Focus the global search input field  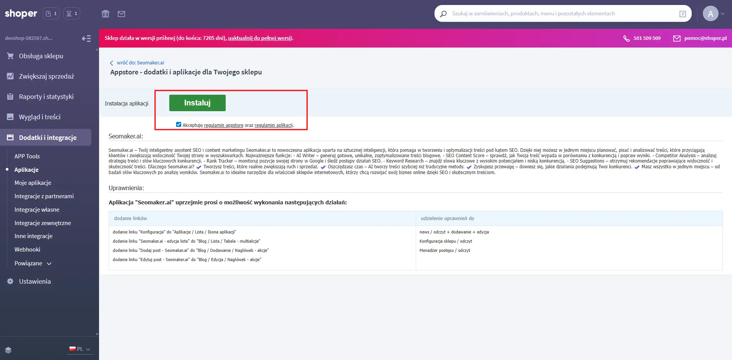563,13
